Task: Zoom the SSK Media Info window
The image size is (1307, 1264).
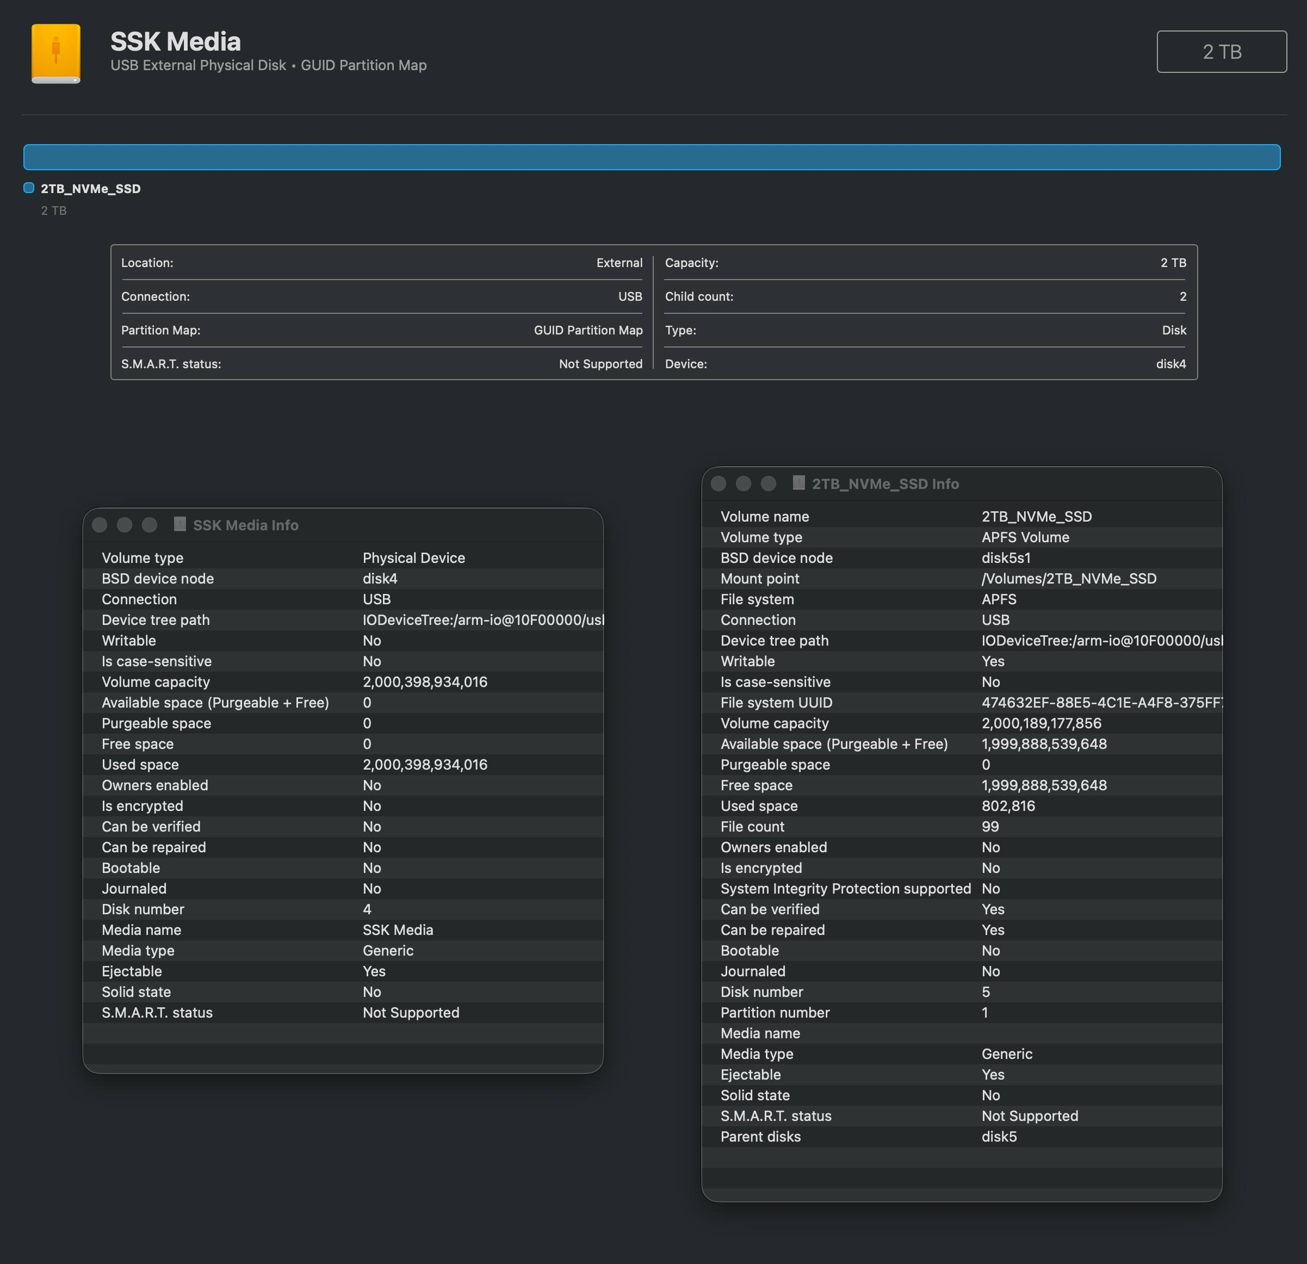Action: [150, 525]
